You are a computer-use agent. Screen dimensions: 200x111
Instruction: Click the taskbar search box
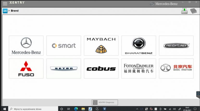33,109
